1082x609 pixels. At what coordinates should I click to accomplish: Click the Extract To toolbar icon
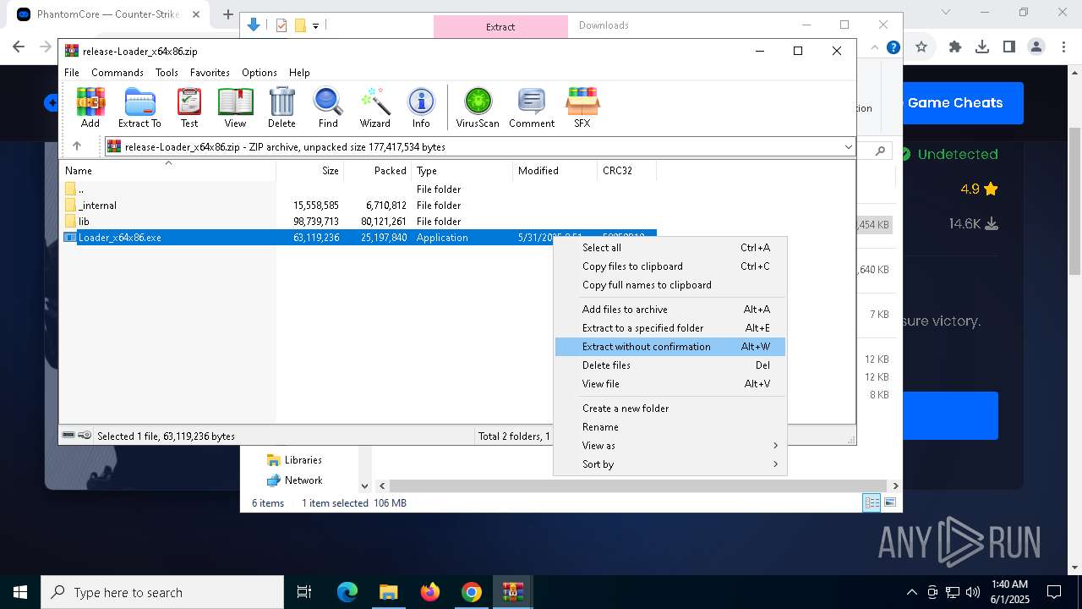click(139, 107)
